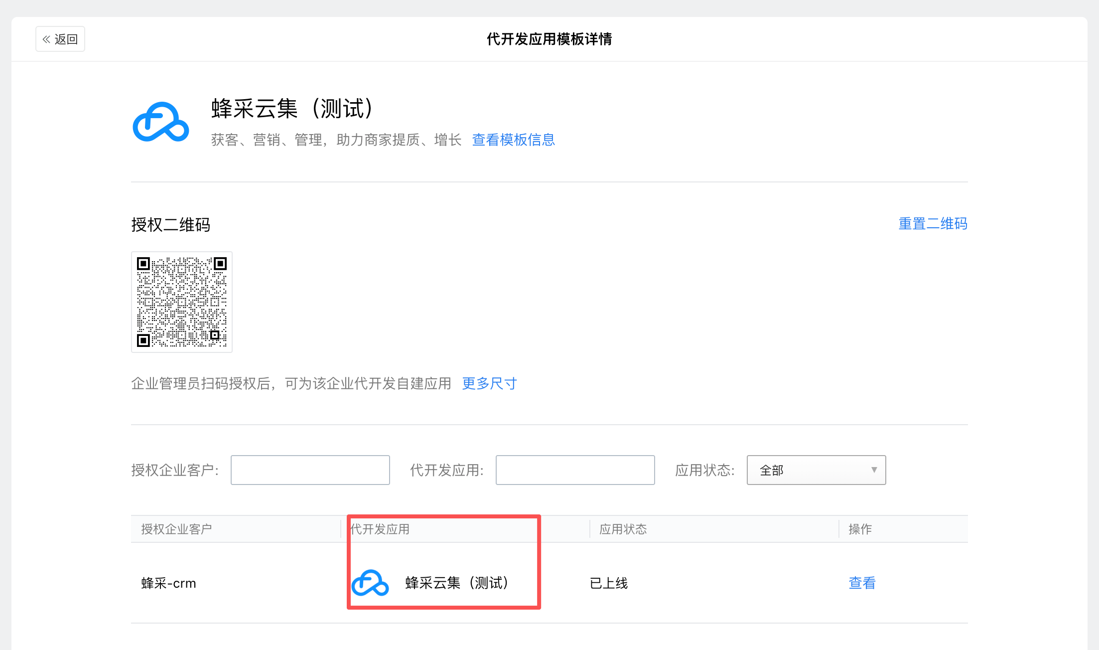Click the 授权企业客户 table column header
1099x650 pixels.
tap(176, 529)
